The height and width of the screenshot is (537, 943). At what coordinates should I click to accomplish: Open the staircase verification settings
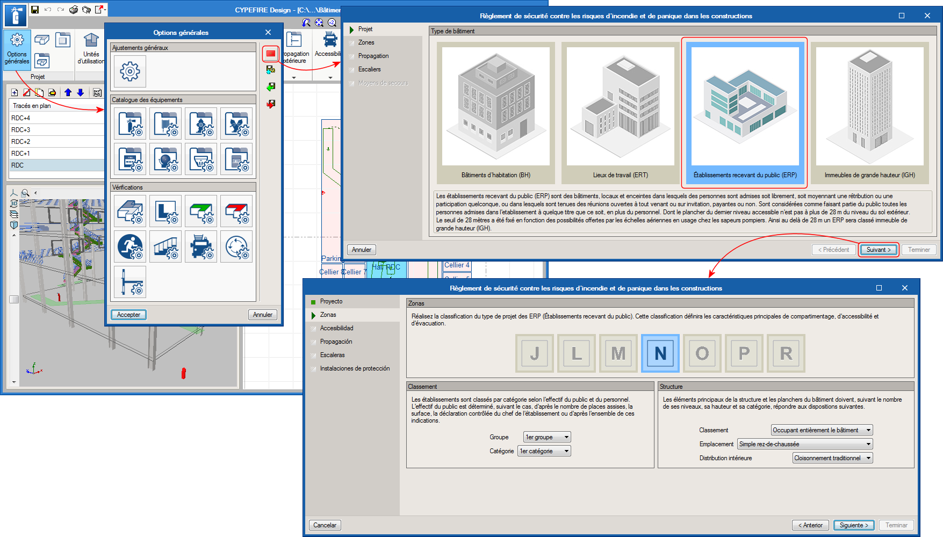pos(165,246)
